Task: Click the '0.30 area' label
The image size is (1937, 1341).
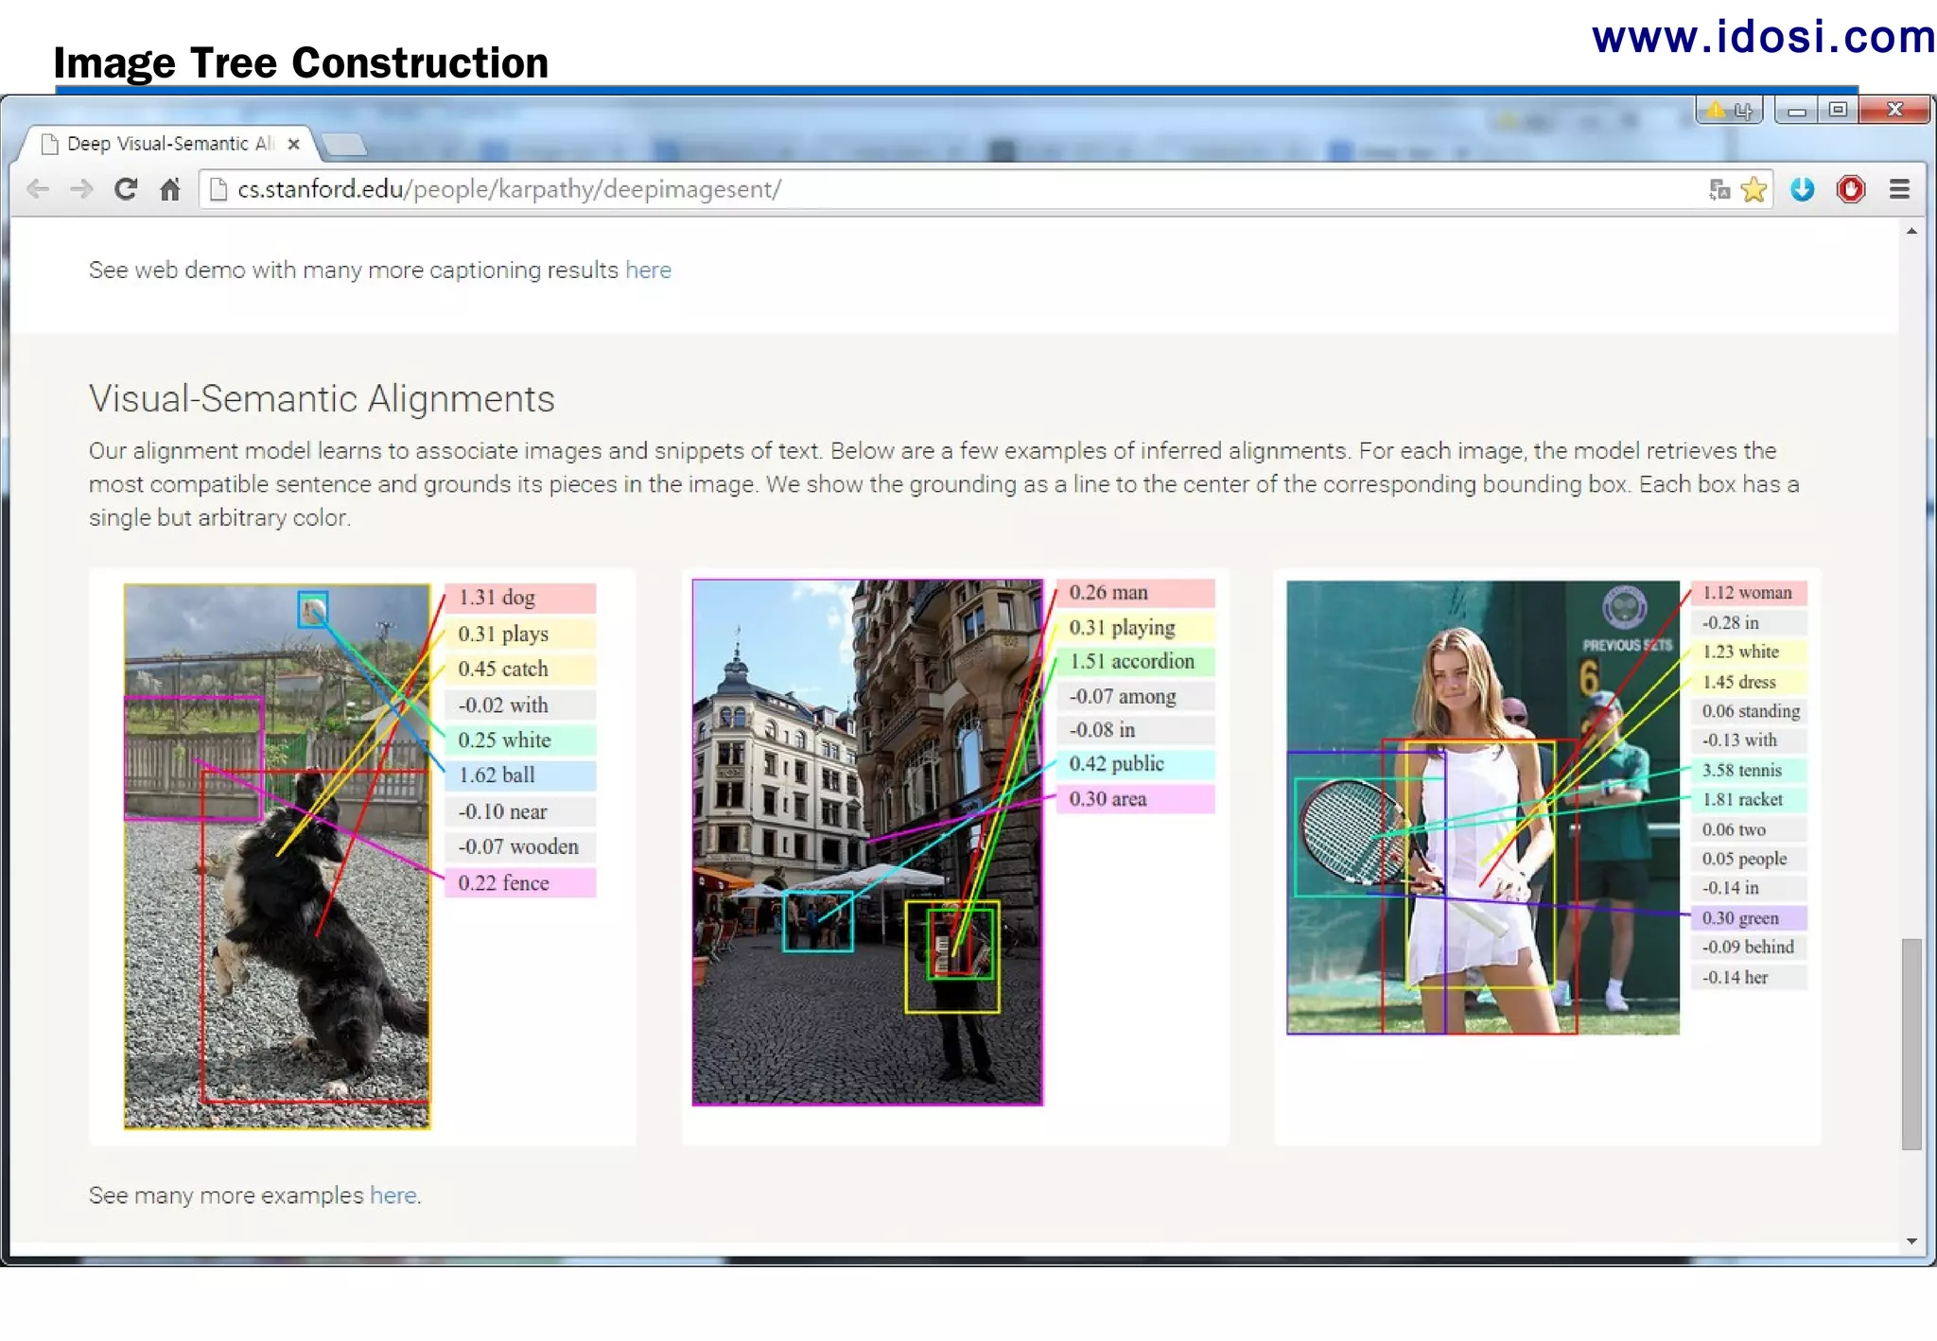Action: 1135,799
